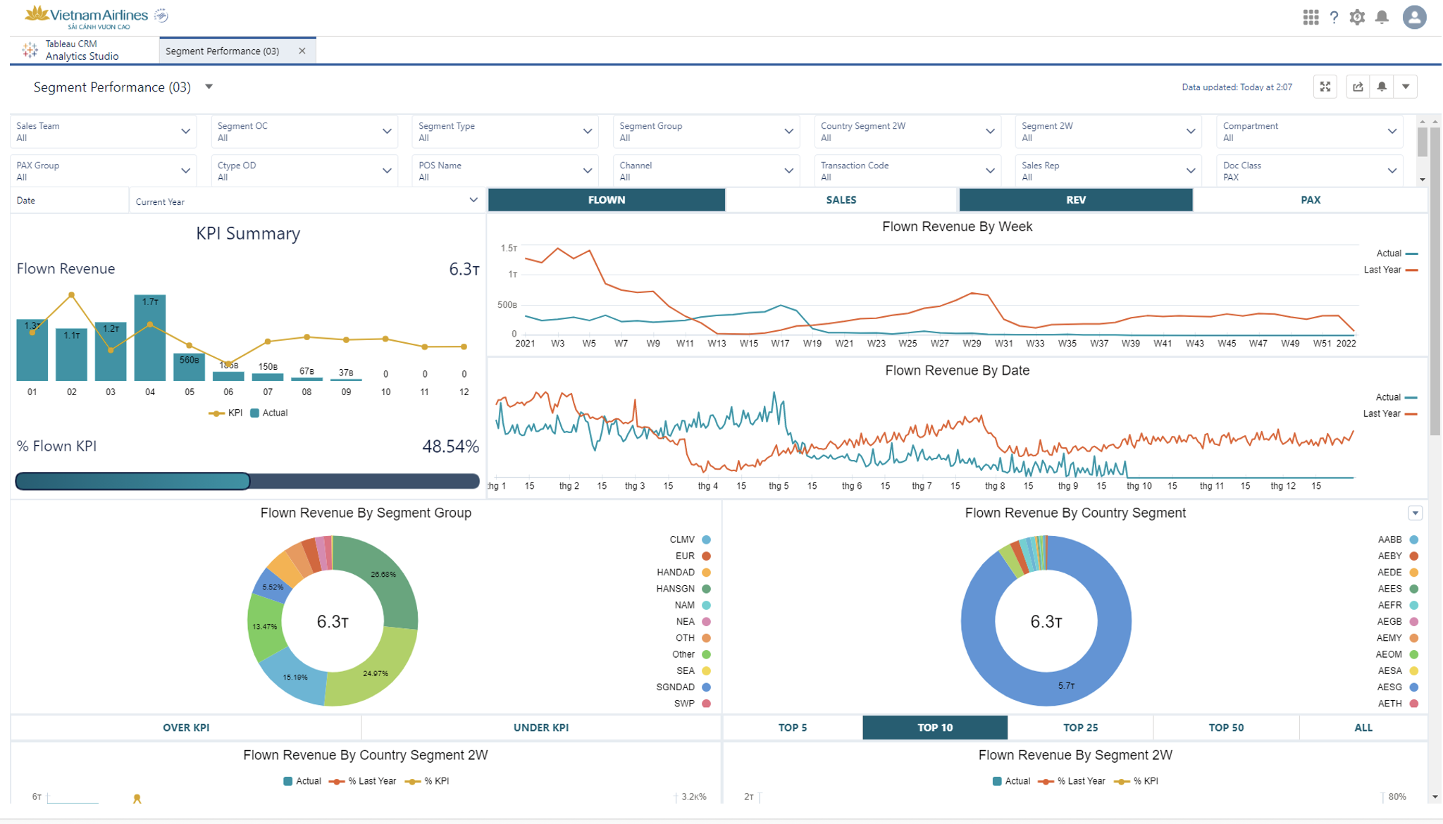
Task: Open the Transaction Code filter
Action: click(908, 171)
